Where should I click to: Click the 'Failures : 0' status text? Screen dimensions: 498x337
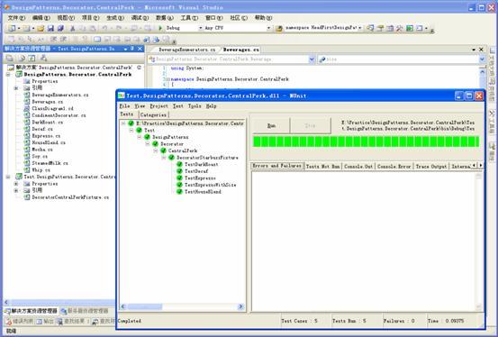[399, 321]
